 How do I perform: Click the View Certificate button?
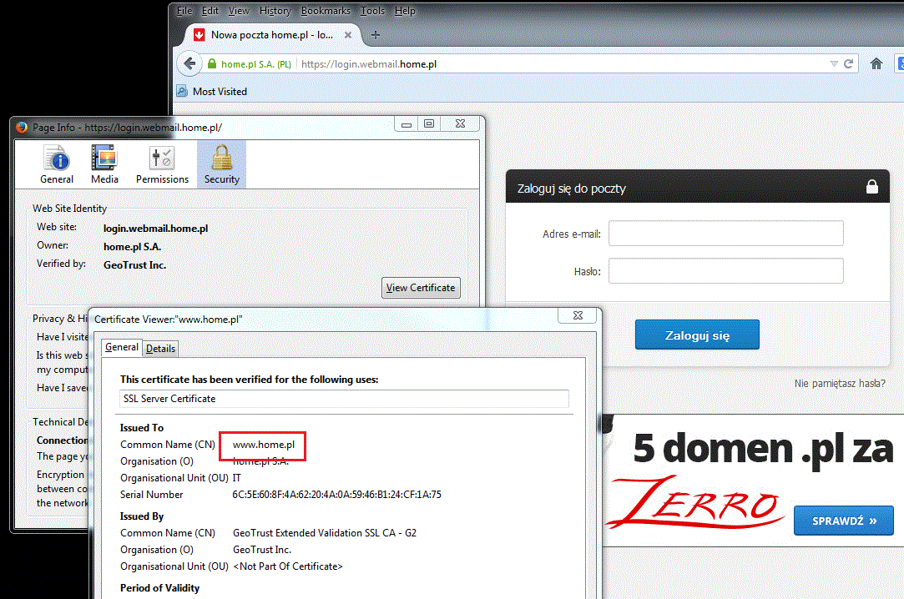pos(421,287)
